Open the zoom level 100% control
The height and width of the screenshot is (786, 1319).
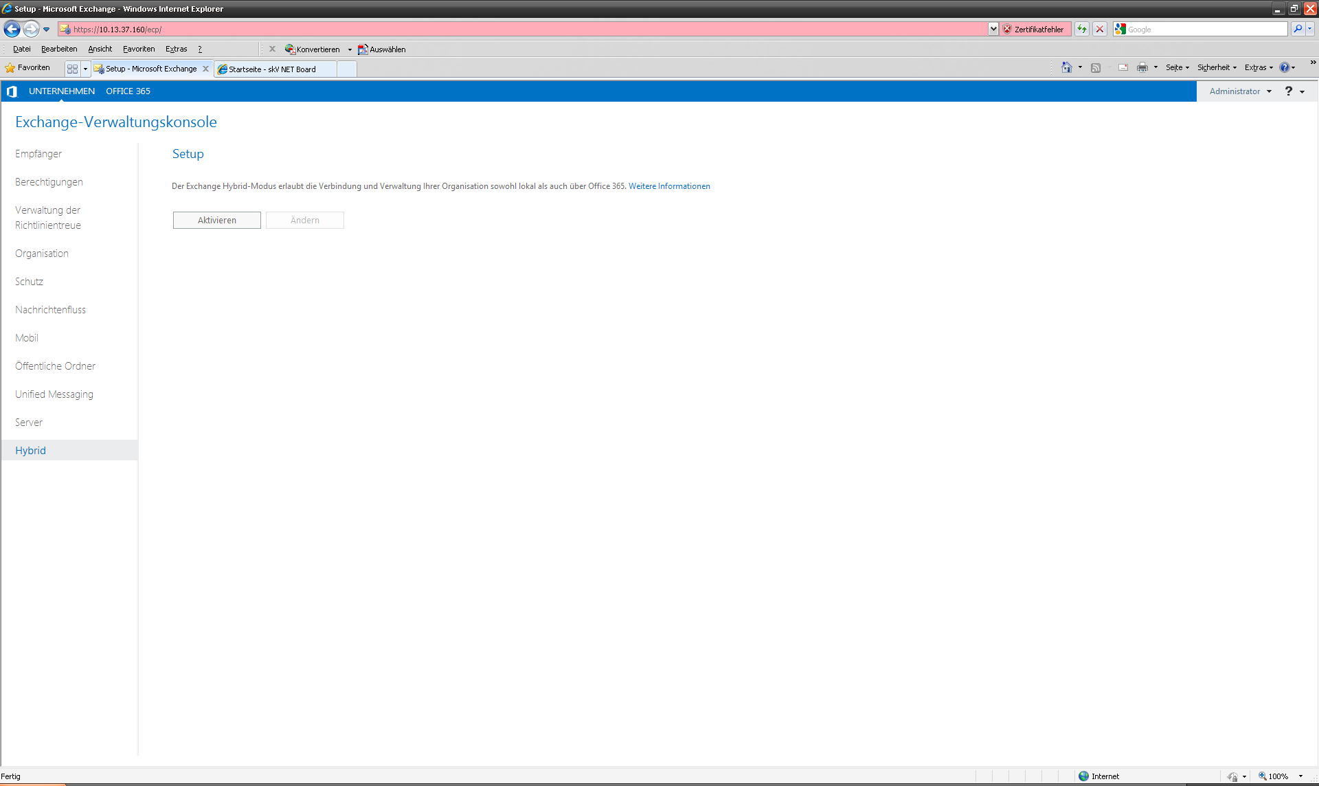pos(1278,776)
